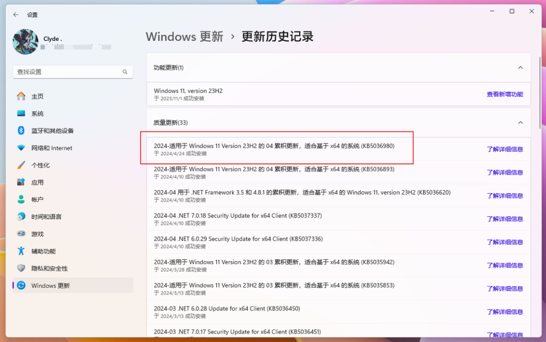The height and width of the screenshot is (342, 546).
Task: Click the Wi-Fi icon for 网络和 Internet
Action: [x=21, y=148]
